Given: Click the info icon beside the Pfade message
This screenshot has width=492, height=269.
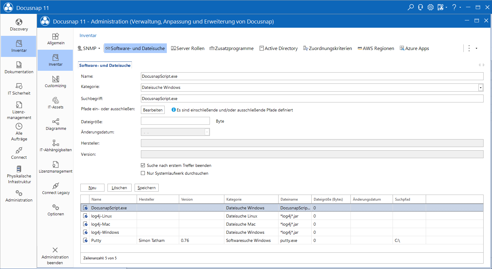Looking at the screenshot, I should [x=174, y=110].
